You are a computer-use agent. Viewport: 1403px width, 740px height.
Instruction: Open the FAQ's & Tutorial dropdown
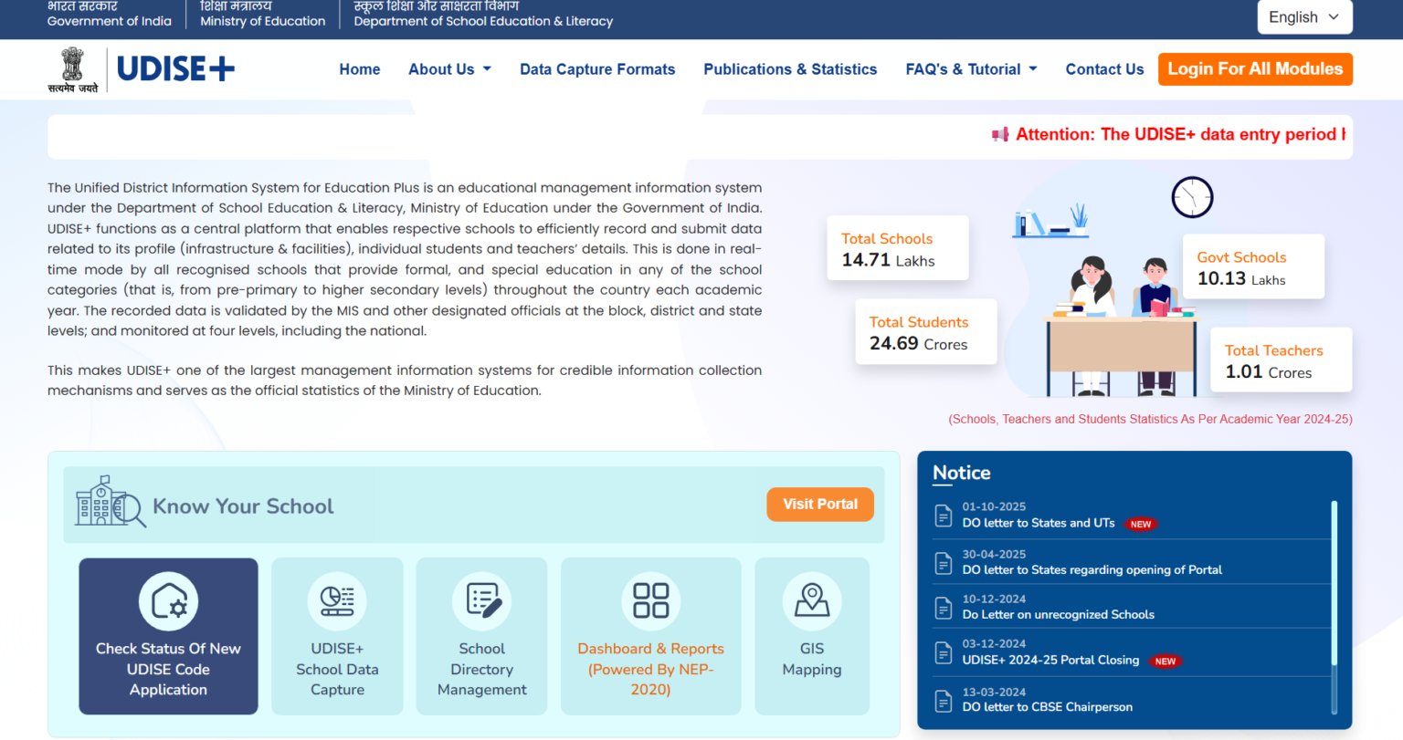[x=971, y=68]
